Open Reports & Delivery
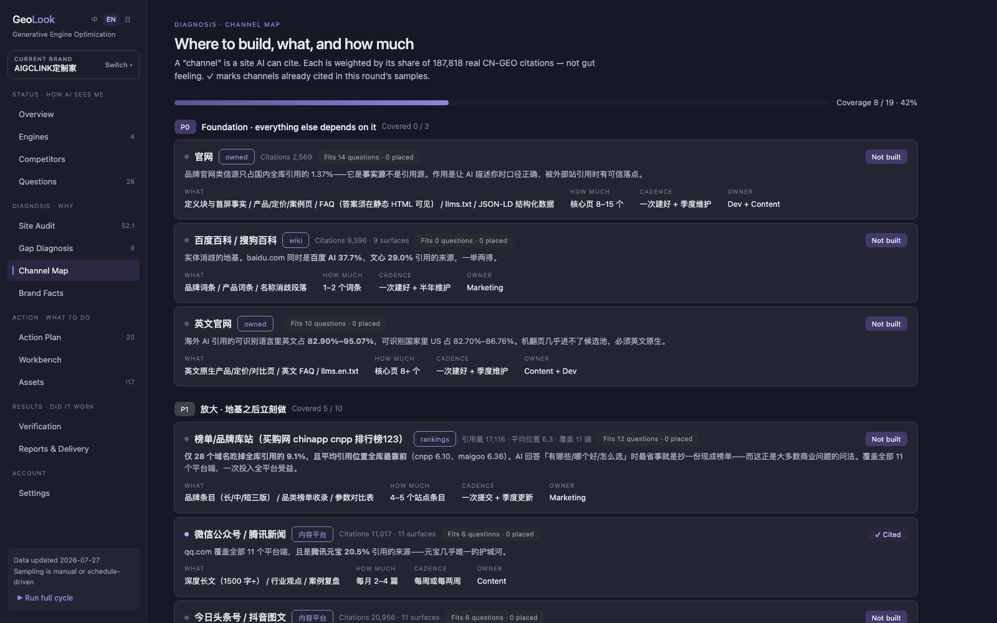The width and height of the screenshot is (997, 623). pos(74,449)
